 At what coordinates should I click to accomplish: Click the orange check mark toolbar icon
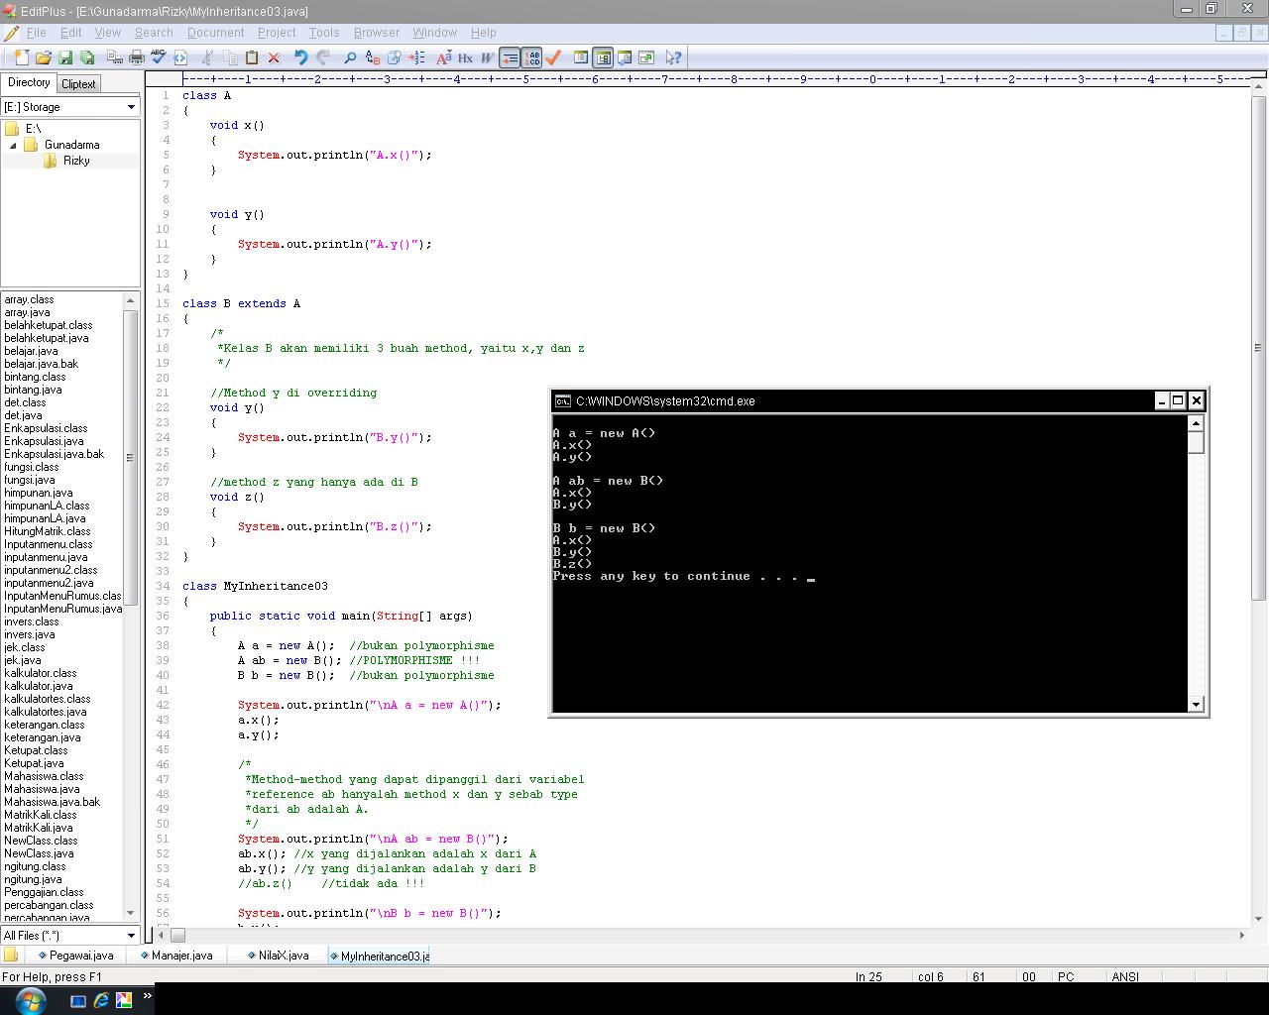553,57
